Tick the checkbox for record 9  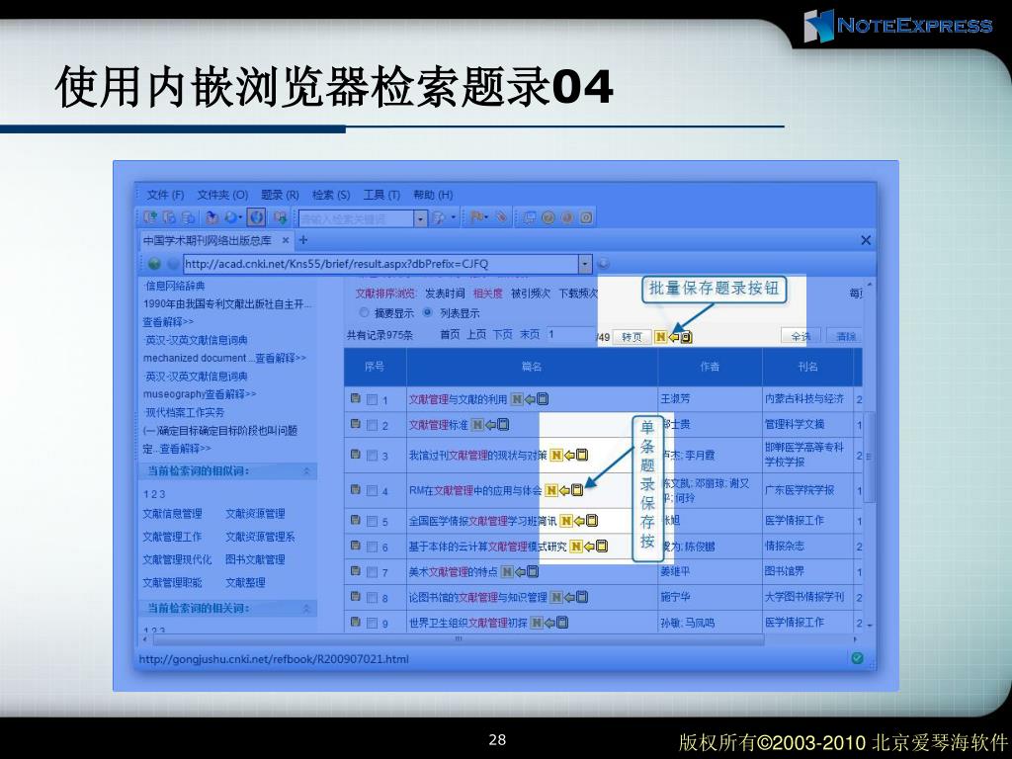click(372, 624)
